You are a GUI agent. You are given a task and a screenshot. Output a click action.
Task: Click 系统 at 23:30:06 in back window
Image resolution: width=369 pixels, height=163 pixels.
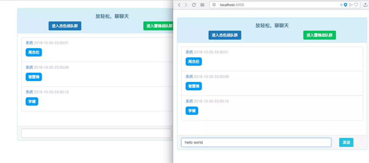click(x=29, y=68)
